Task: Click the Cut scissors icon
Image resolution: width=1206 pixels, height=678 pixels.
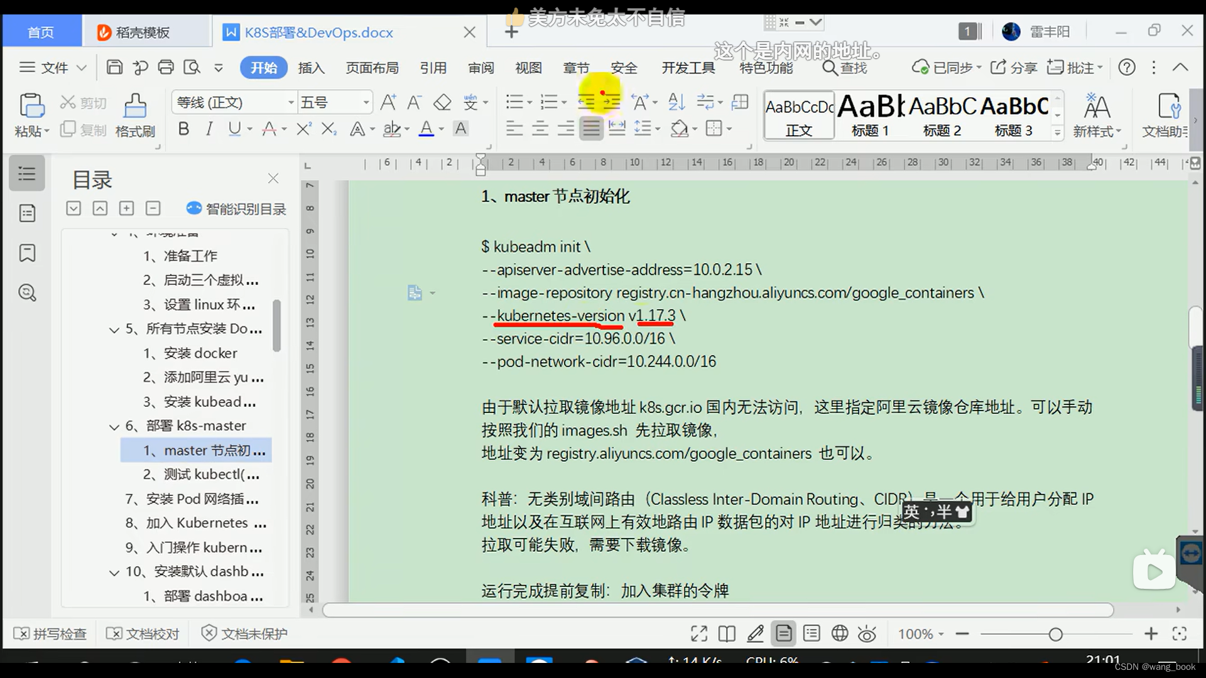Action: click(67, 102)
